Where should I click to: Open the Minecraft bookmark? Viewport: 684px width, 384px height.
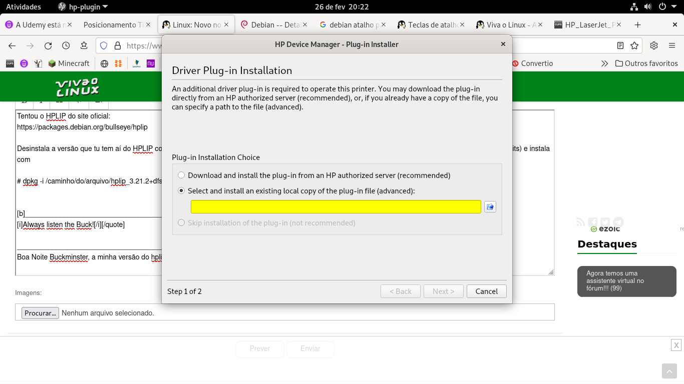point(69,63)
